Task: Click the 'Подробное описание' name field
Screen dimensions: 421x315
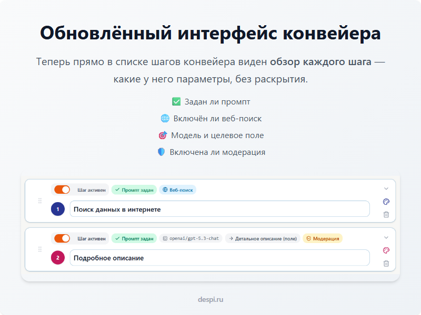Action: pos(219,258)
